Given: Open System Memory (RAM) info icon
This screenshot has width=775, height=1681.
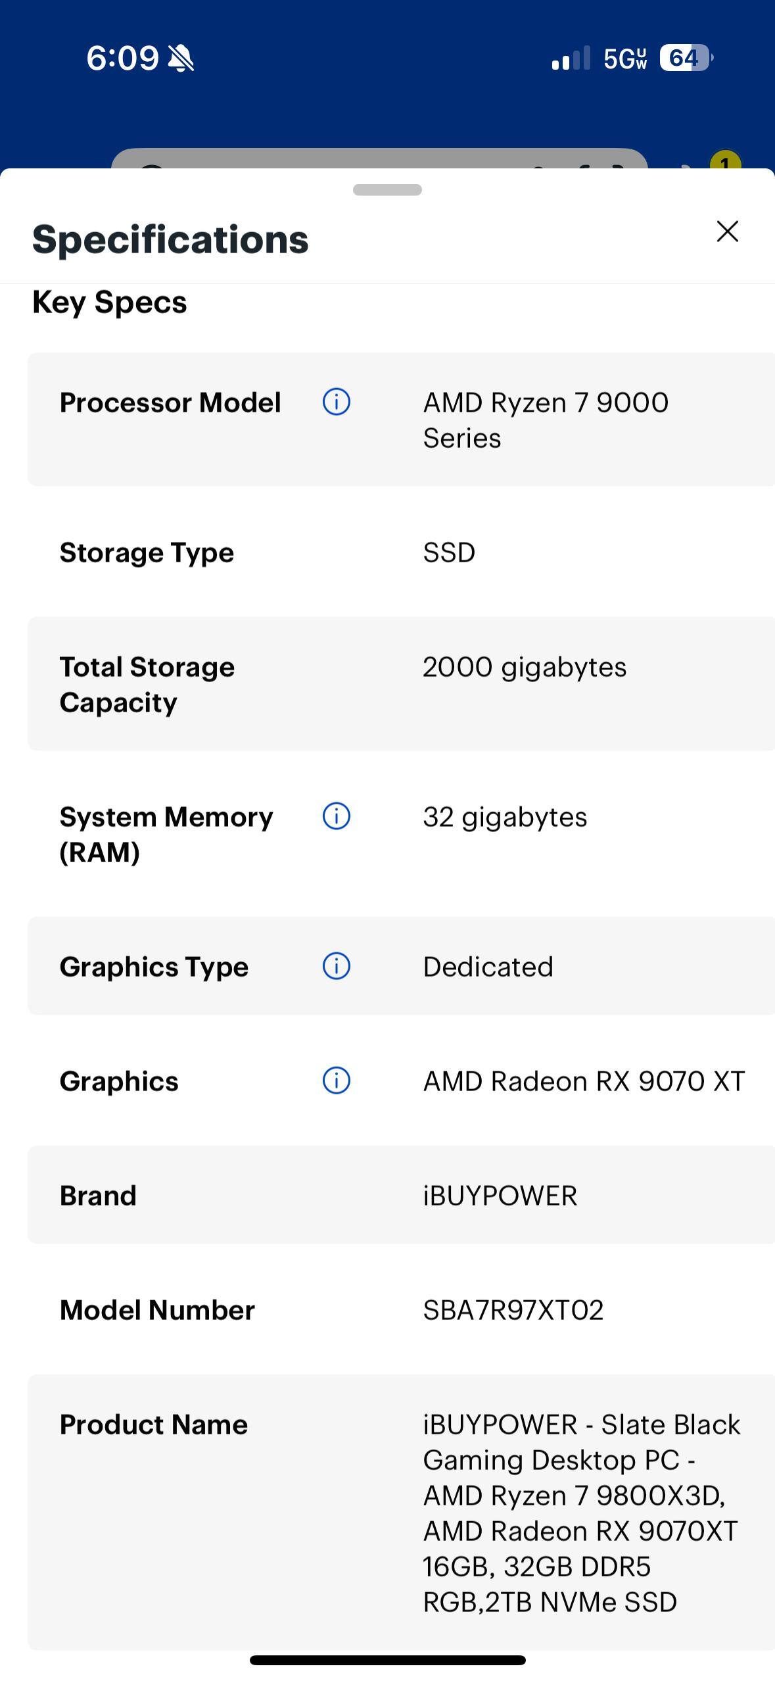Looking at the screenshot, I should pos(336,816).
